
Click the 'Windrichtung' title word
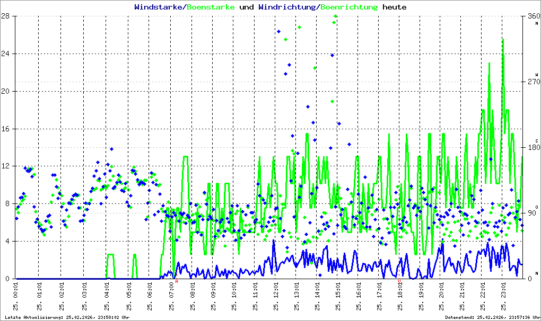pos(287,7)
